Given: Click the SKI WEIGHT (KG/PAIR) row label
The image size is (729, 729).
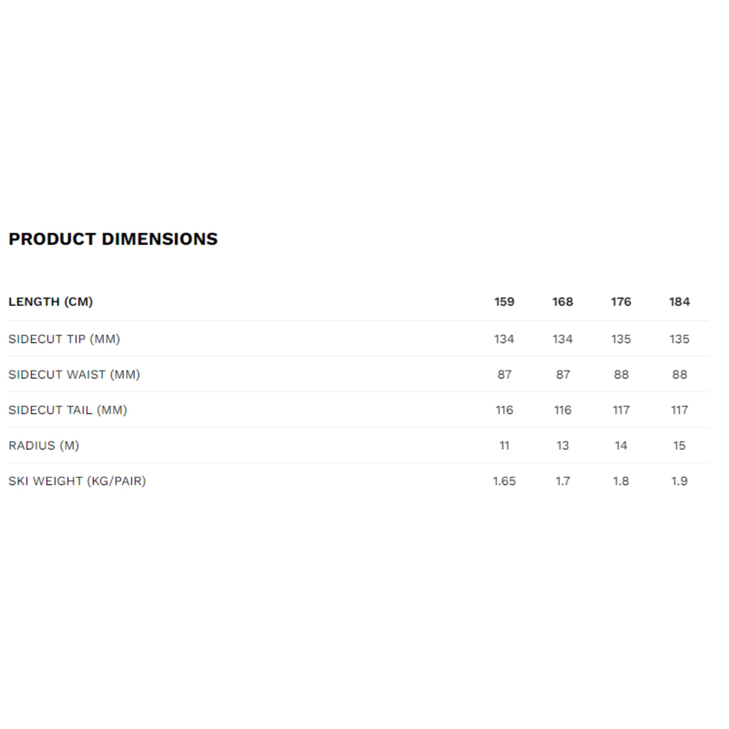Looking at the screenshot, I should pos(77,481).
